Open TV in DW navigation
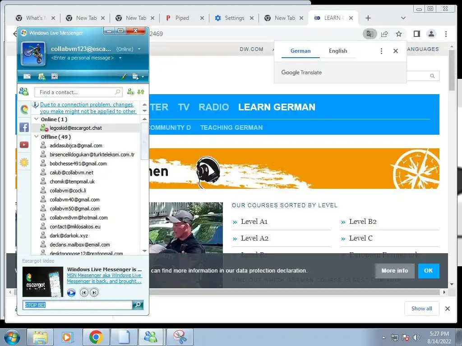The width and height of the screenshot is (462, 346). coord(184,107)
